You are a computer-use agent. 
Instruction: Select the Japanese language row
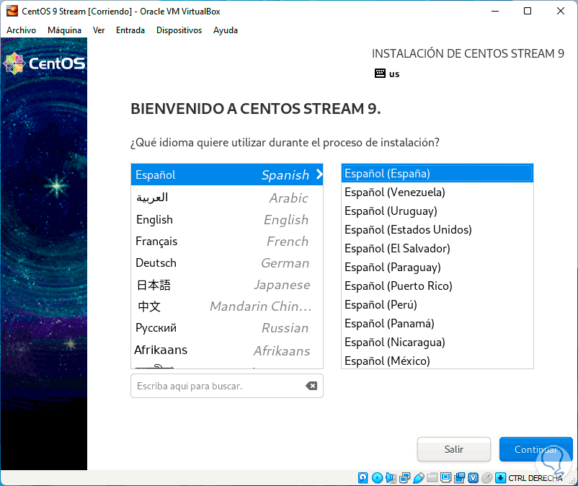point(227,285)
